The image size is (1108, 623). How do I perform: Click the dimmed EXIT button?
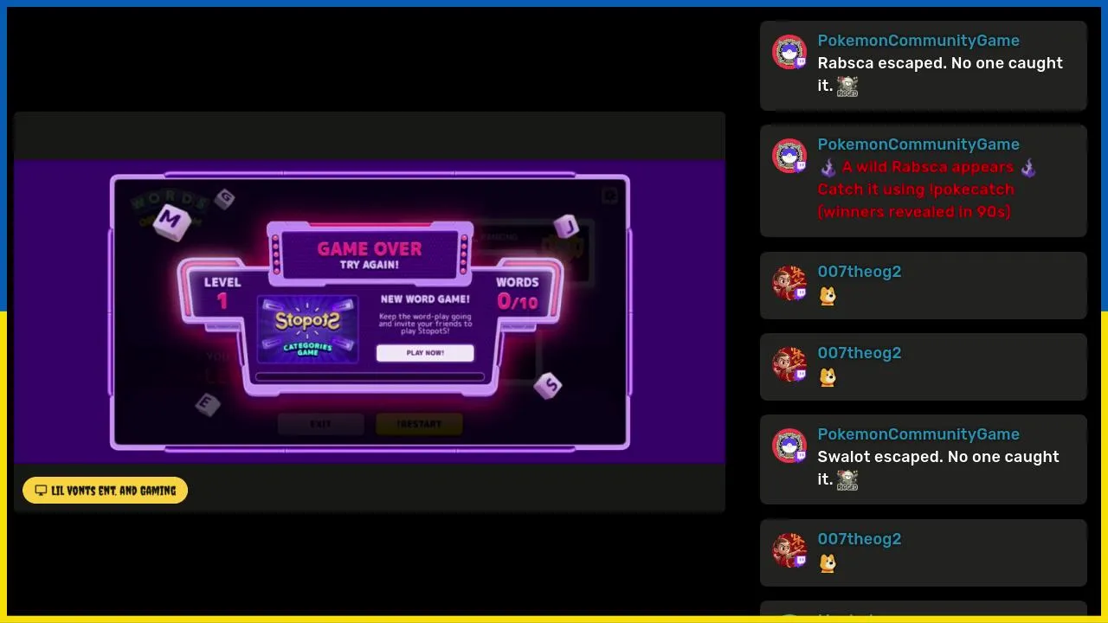(x=320, y=424)
